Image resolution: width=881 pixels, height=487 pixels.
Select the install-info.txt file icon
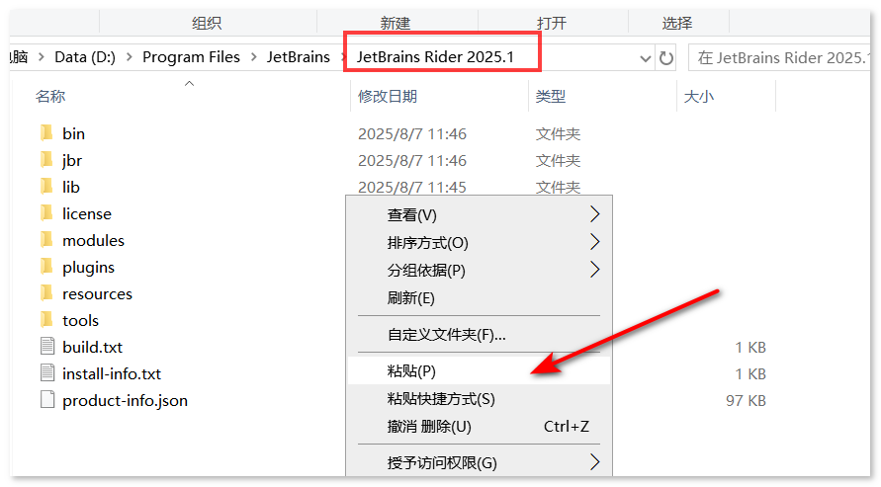coord(47,373)
